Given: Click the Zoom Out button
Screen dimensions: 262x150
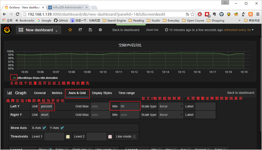Looking at the screenshot, I should pos(152,30).
